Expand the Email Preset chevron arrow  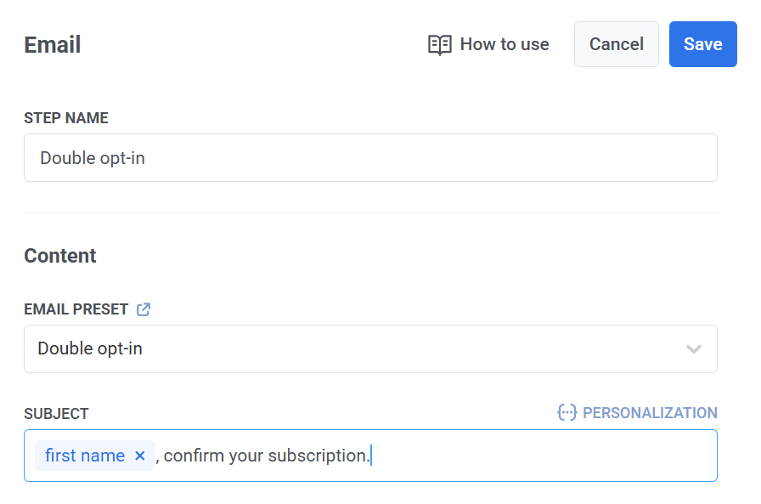(694, 349)
